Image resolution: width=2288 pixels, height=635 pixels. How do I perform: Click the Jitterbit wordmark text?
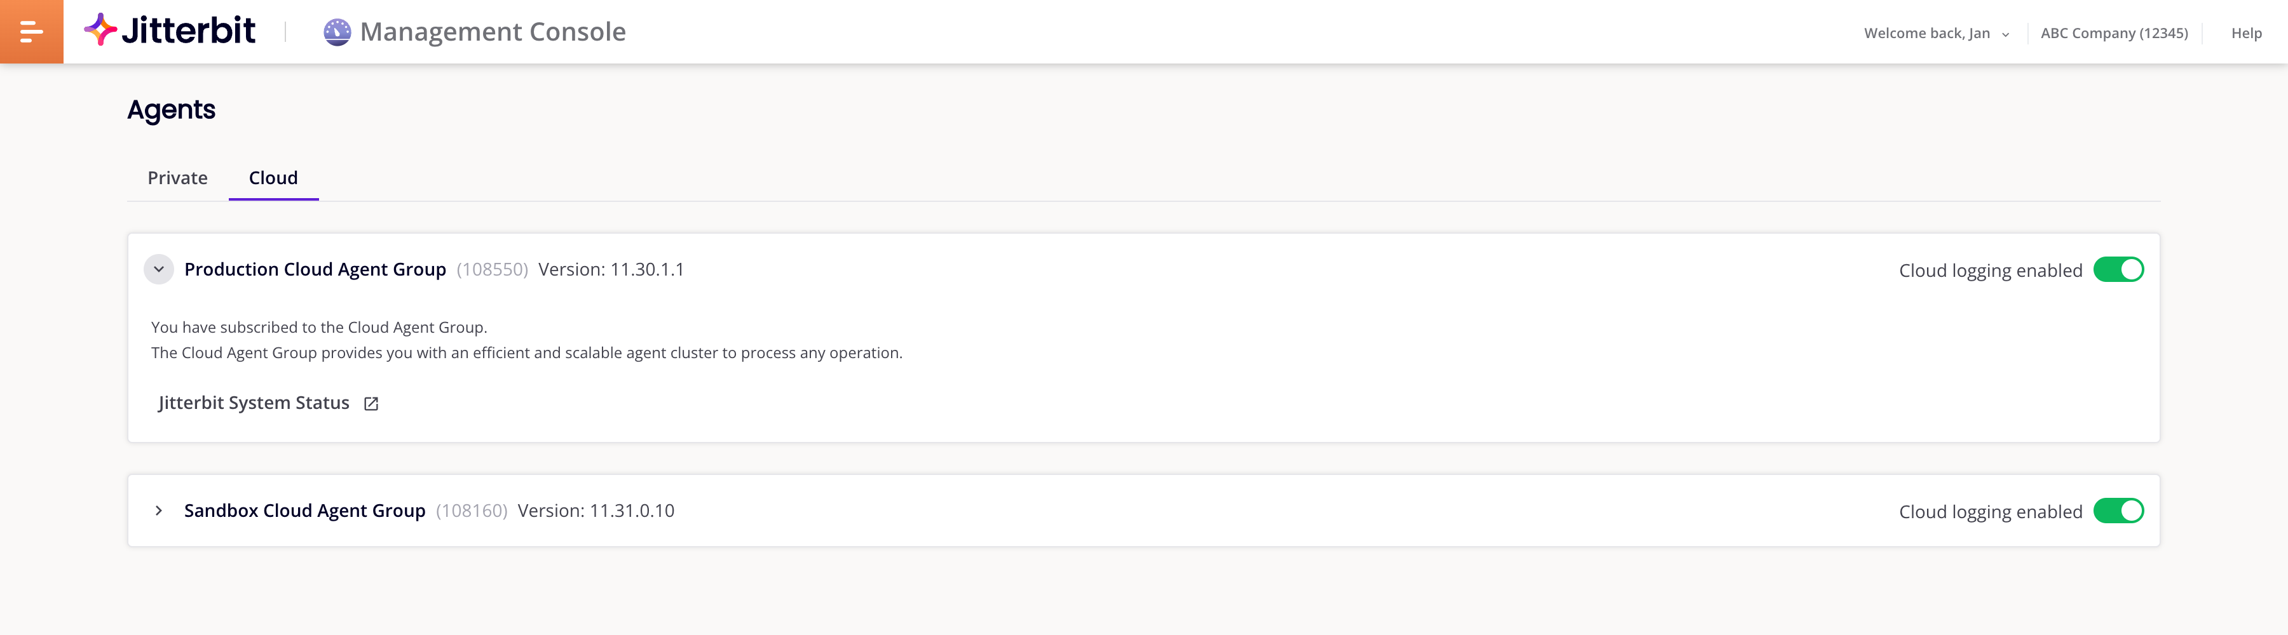point(188,31)
